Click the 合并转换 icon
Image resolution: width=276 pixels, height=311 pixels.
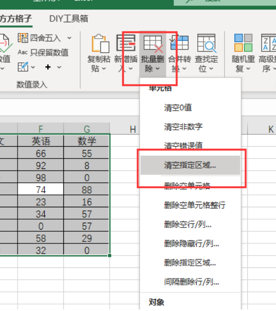point(179,42)
